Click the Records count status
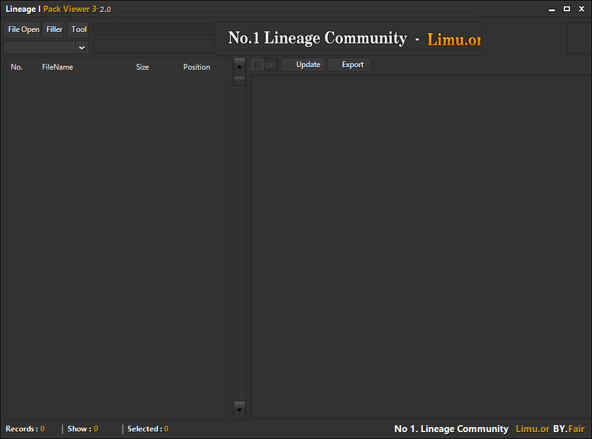This screenshot has height=439, width=592. tap(25, 429)
